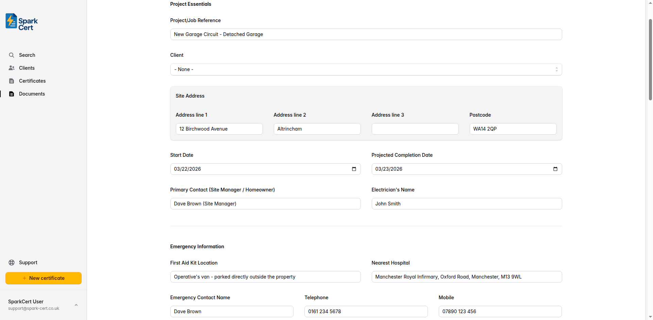Viewport: 653px width, 320px height.
Task: Click the support@spark-cert.co.uk email
Action: [x=33, y=308]
